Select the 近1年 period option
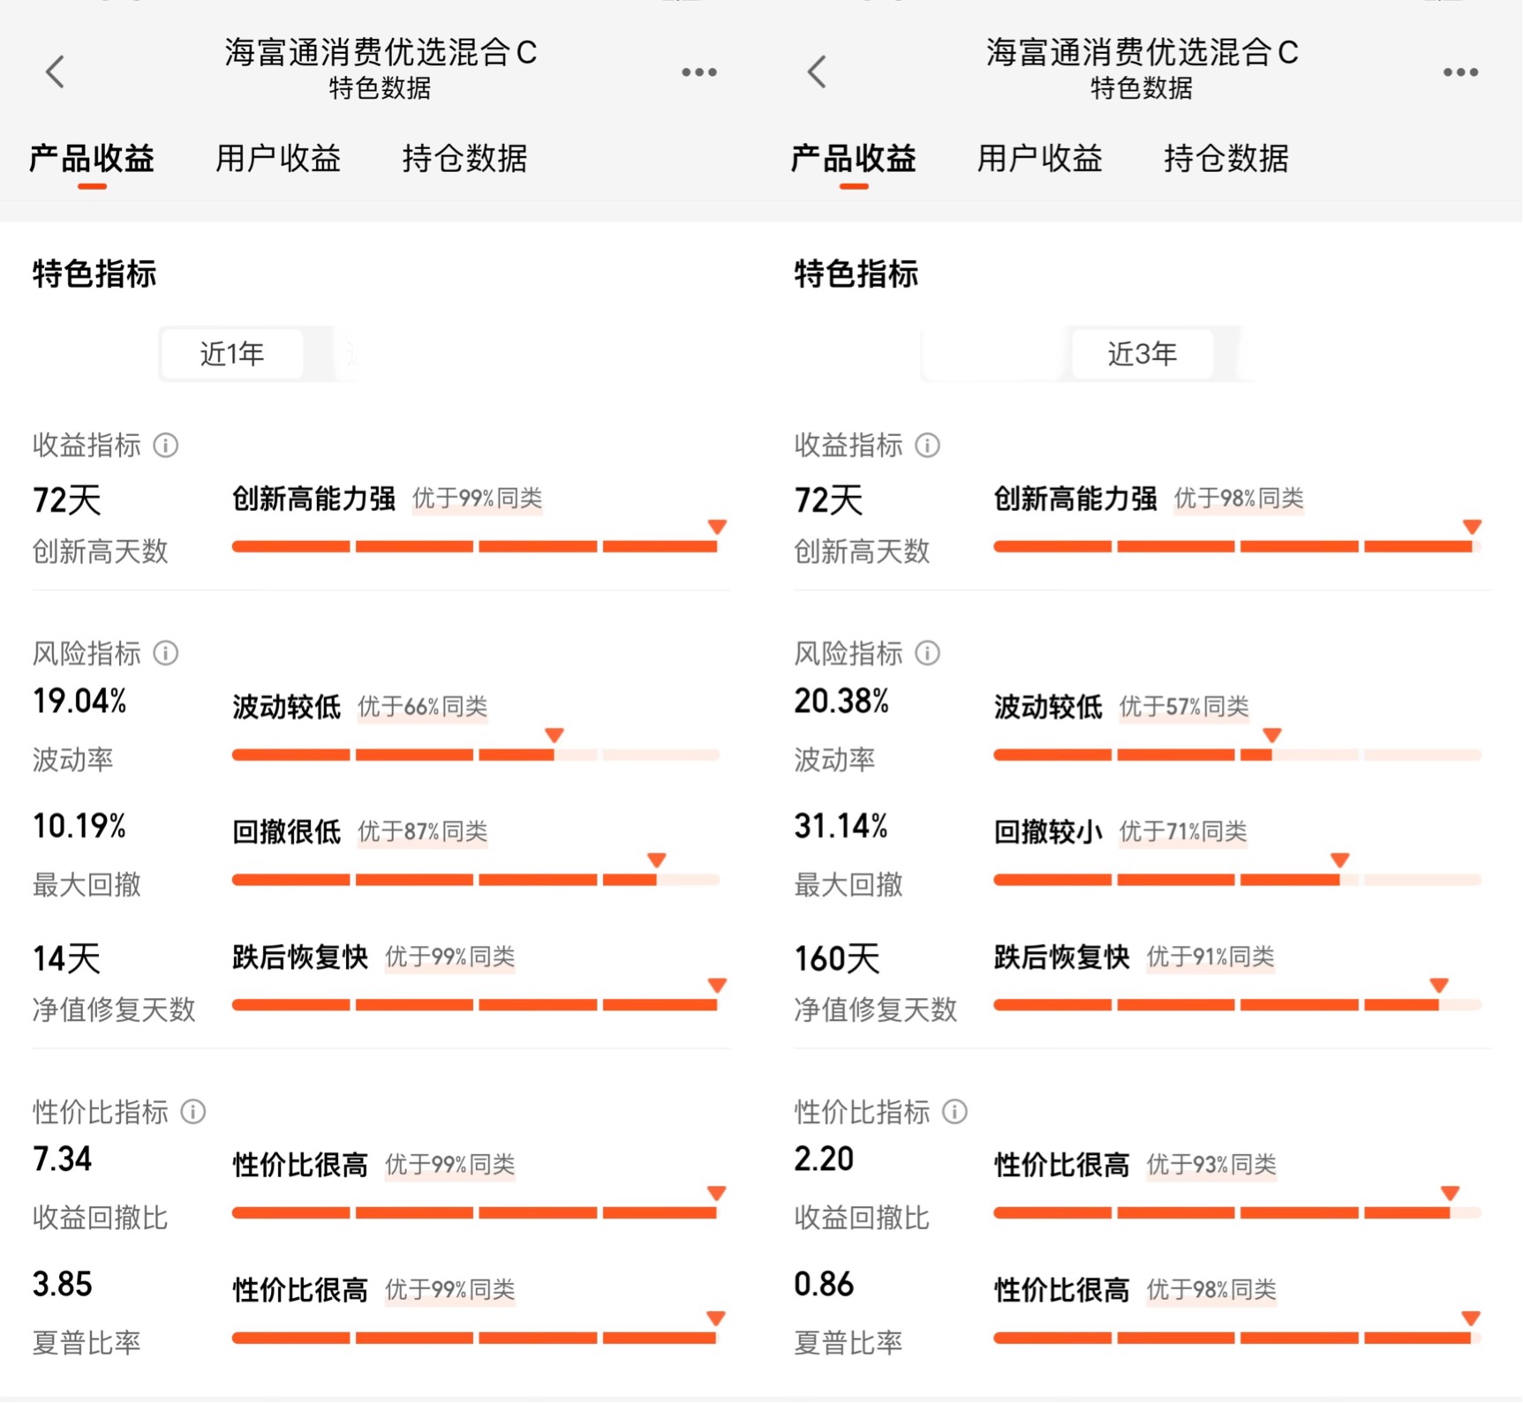This screenshot has width=1523, height=1403. tap(232, 354)
